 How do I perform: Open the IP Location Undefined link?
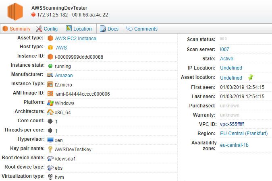point(231,68)
